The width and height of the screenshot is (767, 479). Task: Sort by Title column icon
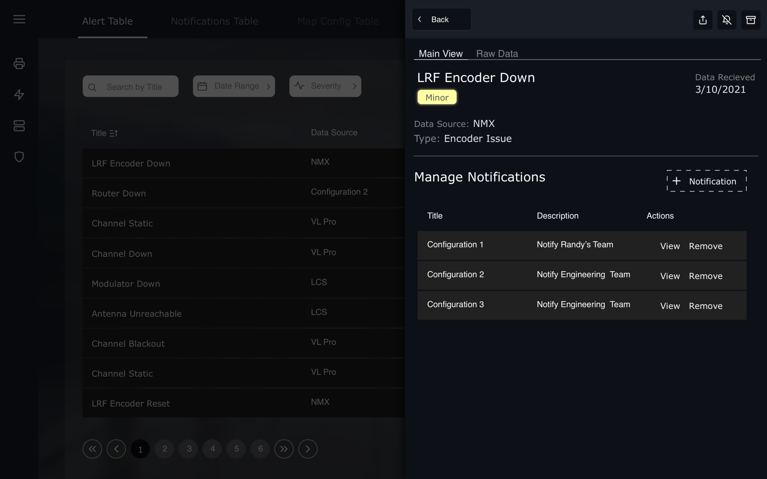click(114, 133)
